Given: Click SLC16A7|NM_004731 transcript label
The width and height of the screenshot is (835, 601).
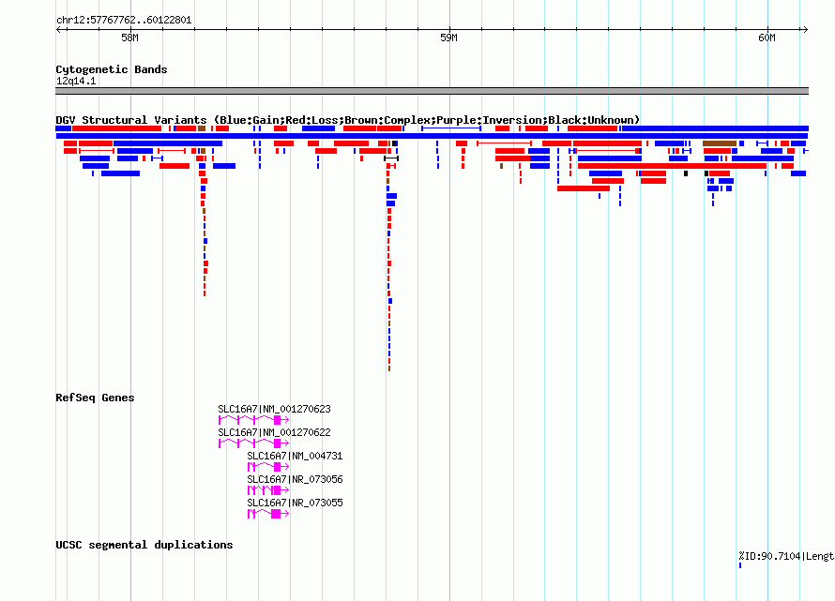Looking at the screenshot, I should click(295, 456).
